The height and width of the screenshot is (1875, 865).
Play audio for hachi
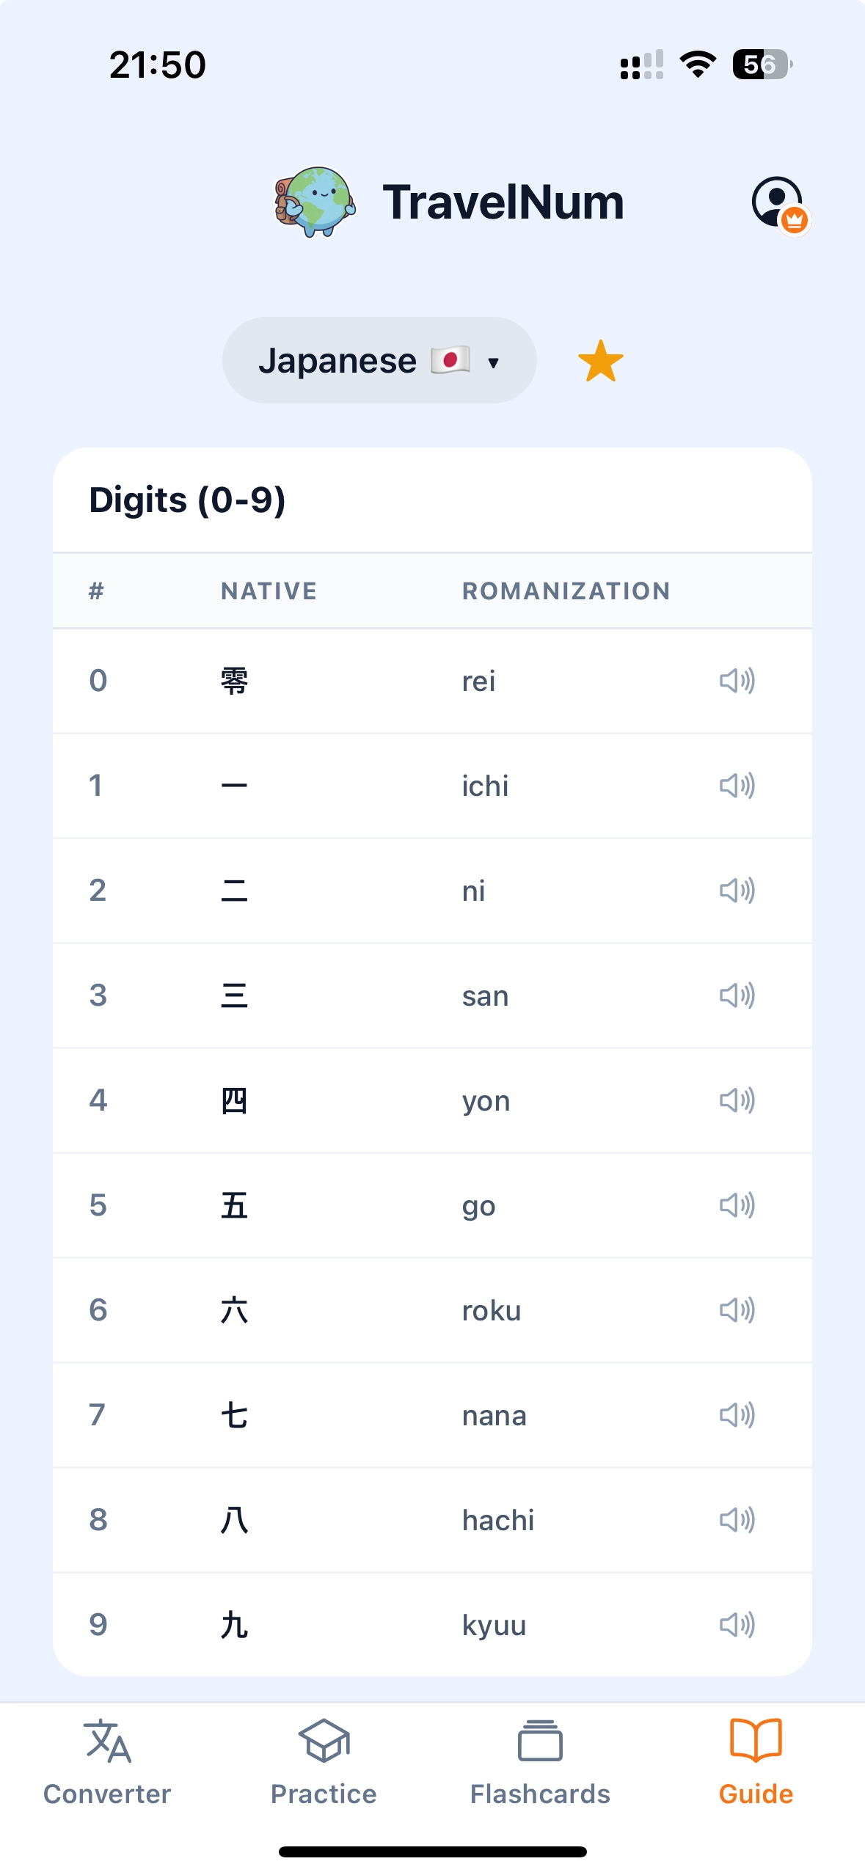click(737, 1520)
